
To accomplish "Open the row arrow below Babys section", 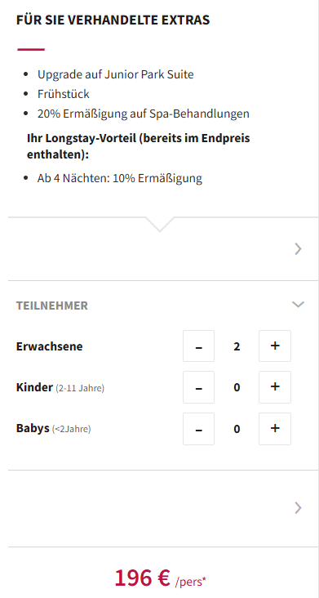I will 298,508.
